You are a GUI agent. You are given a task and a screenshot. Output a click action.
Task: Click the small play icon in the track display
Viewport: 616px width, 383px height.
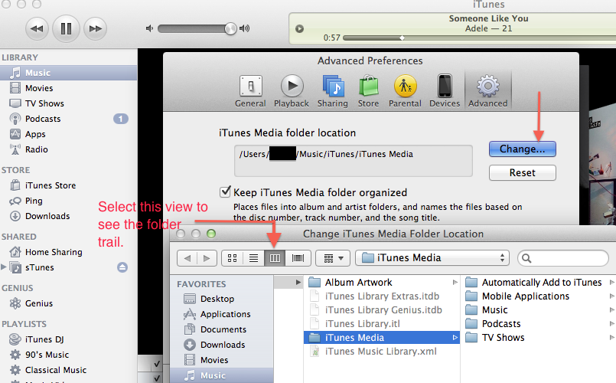coord(299,28)
